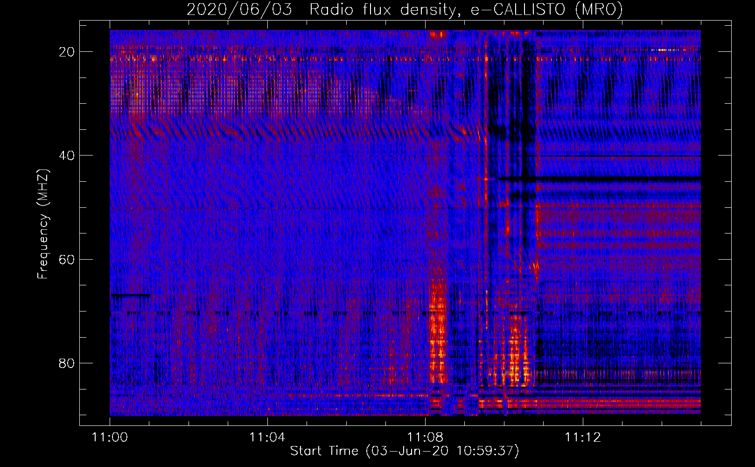Click the 'Start Time (03-Jun-20 10:59:37)' label

point(405,451)
